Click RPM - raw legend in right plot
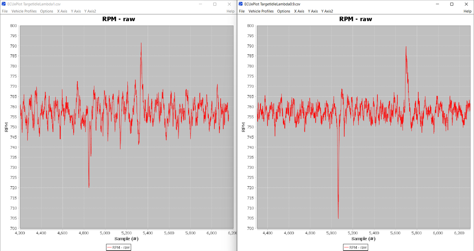 pos(355,247)
